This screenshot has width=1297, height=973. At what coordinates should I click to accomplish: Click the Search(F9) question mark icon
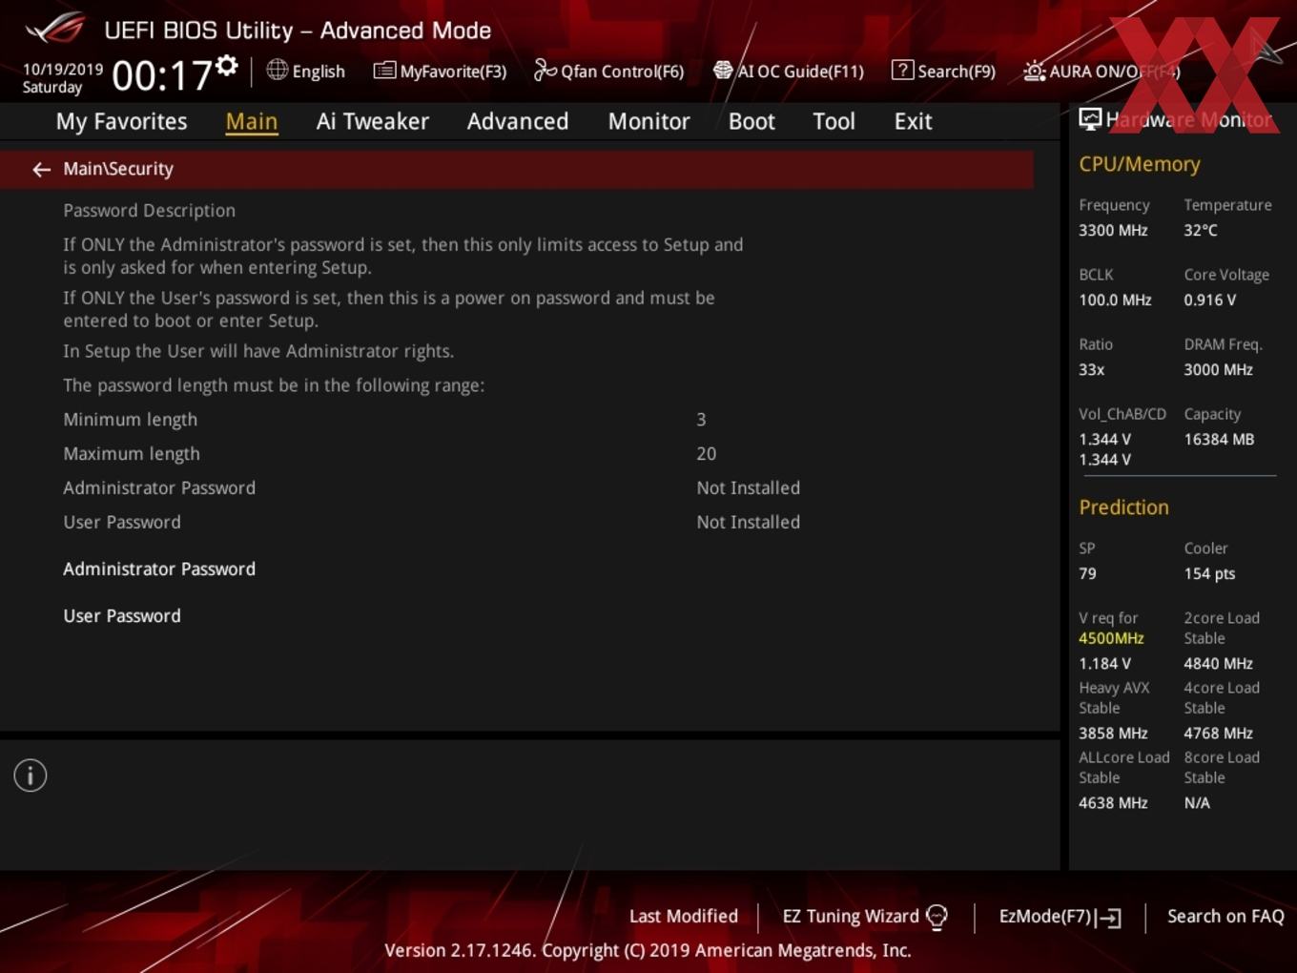(902, 70)
